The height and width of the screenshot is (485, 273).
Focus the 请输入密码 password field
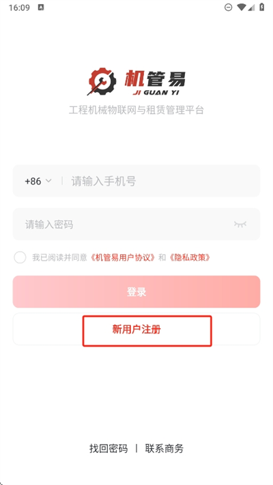[136, 224]
